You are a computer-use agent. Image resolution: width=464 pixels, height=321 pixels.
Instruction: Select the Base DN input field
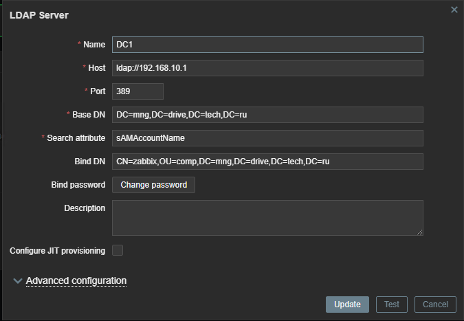tap(267, 115)
